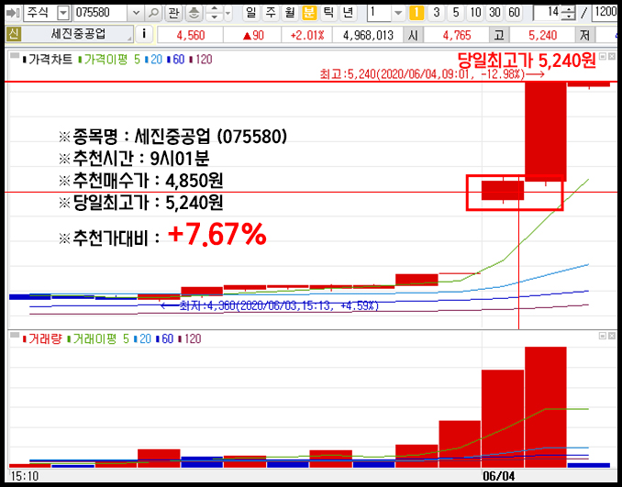The height and width of the screenshot is (487, 622).
Task: Click the current price 4,560
Action: (191, 35)
